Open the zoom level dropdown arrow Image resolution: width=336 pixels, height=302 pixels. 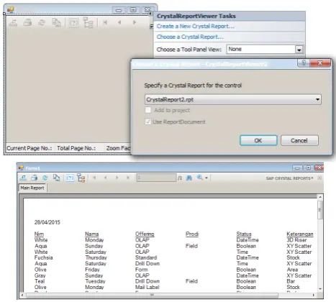[x=206, y=178]
